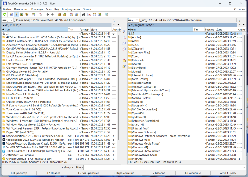Click the triangle before c:\Program Files path

pyautogui.click(x=129, y=25)
